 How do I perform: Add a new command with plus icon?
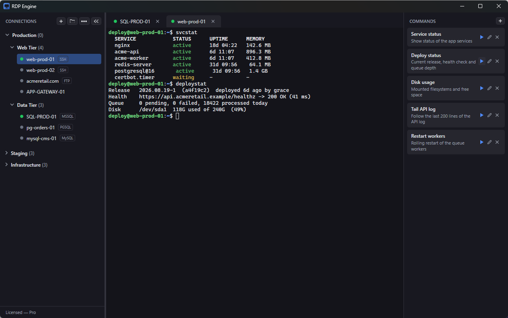click(500, 21)
